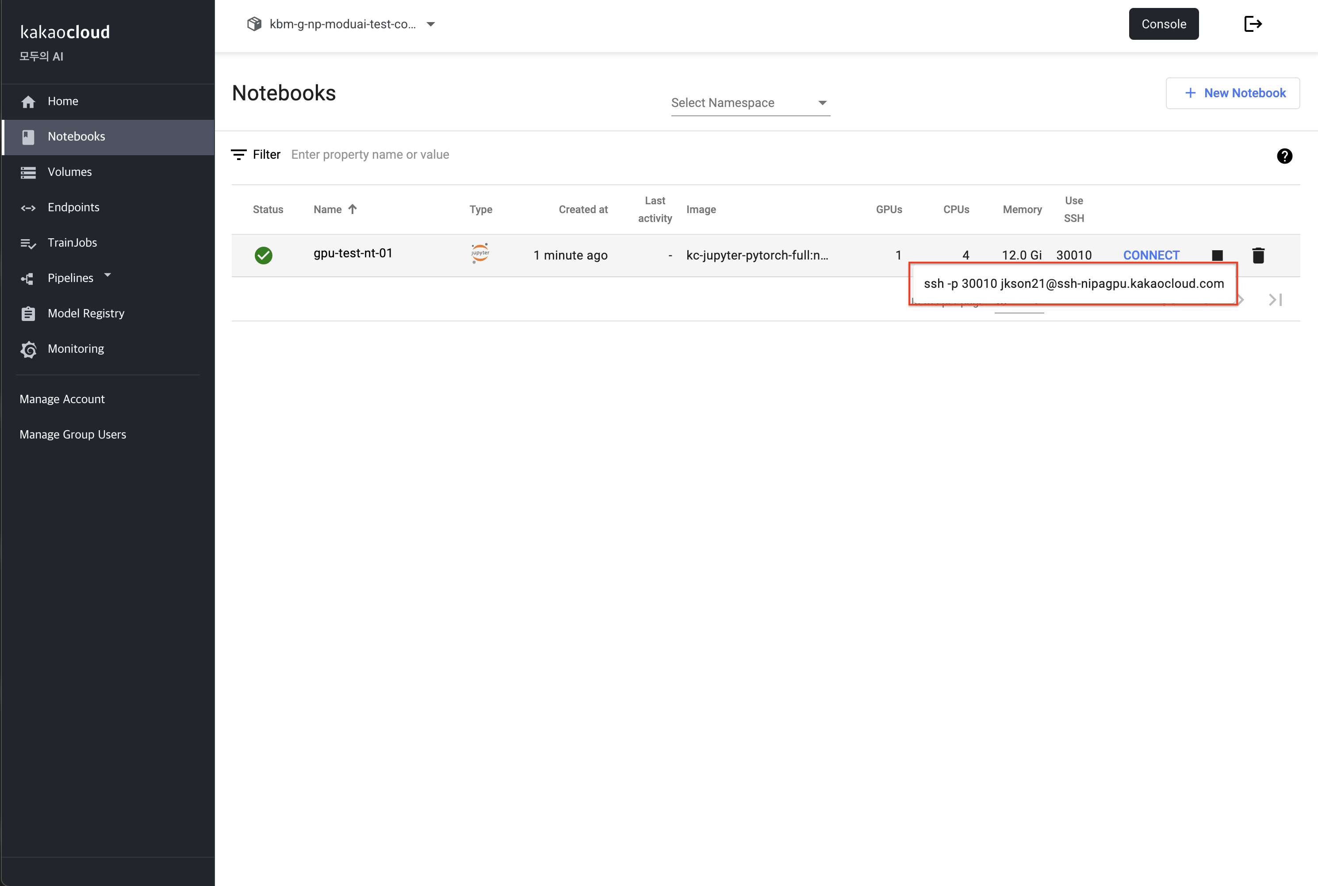1318x886 pixels.
Task: Click the CPUs column header
Action: (x=956, y=210)
